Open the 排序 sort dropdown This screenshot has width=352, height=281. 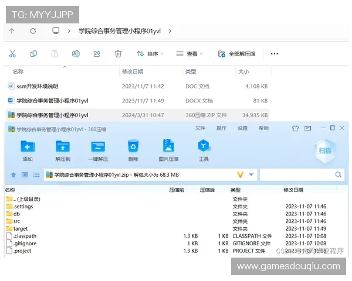(x=150, y=54)
